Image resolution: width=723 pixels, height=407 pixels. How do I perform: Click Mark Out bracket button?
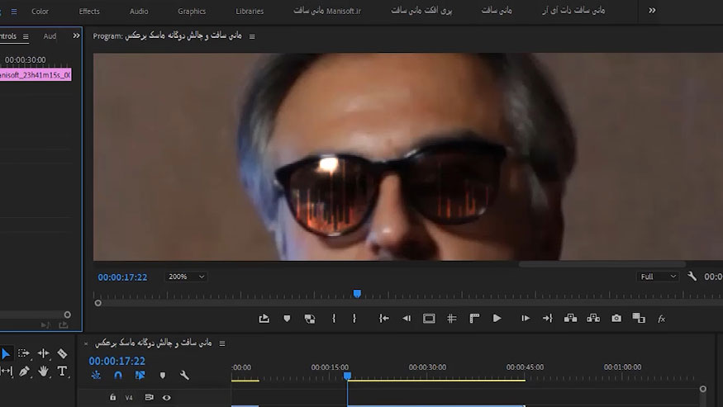354,318
